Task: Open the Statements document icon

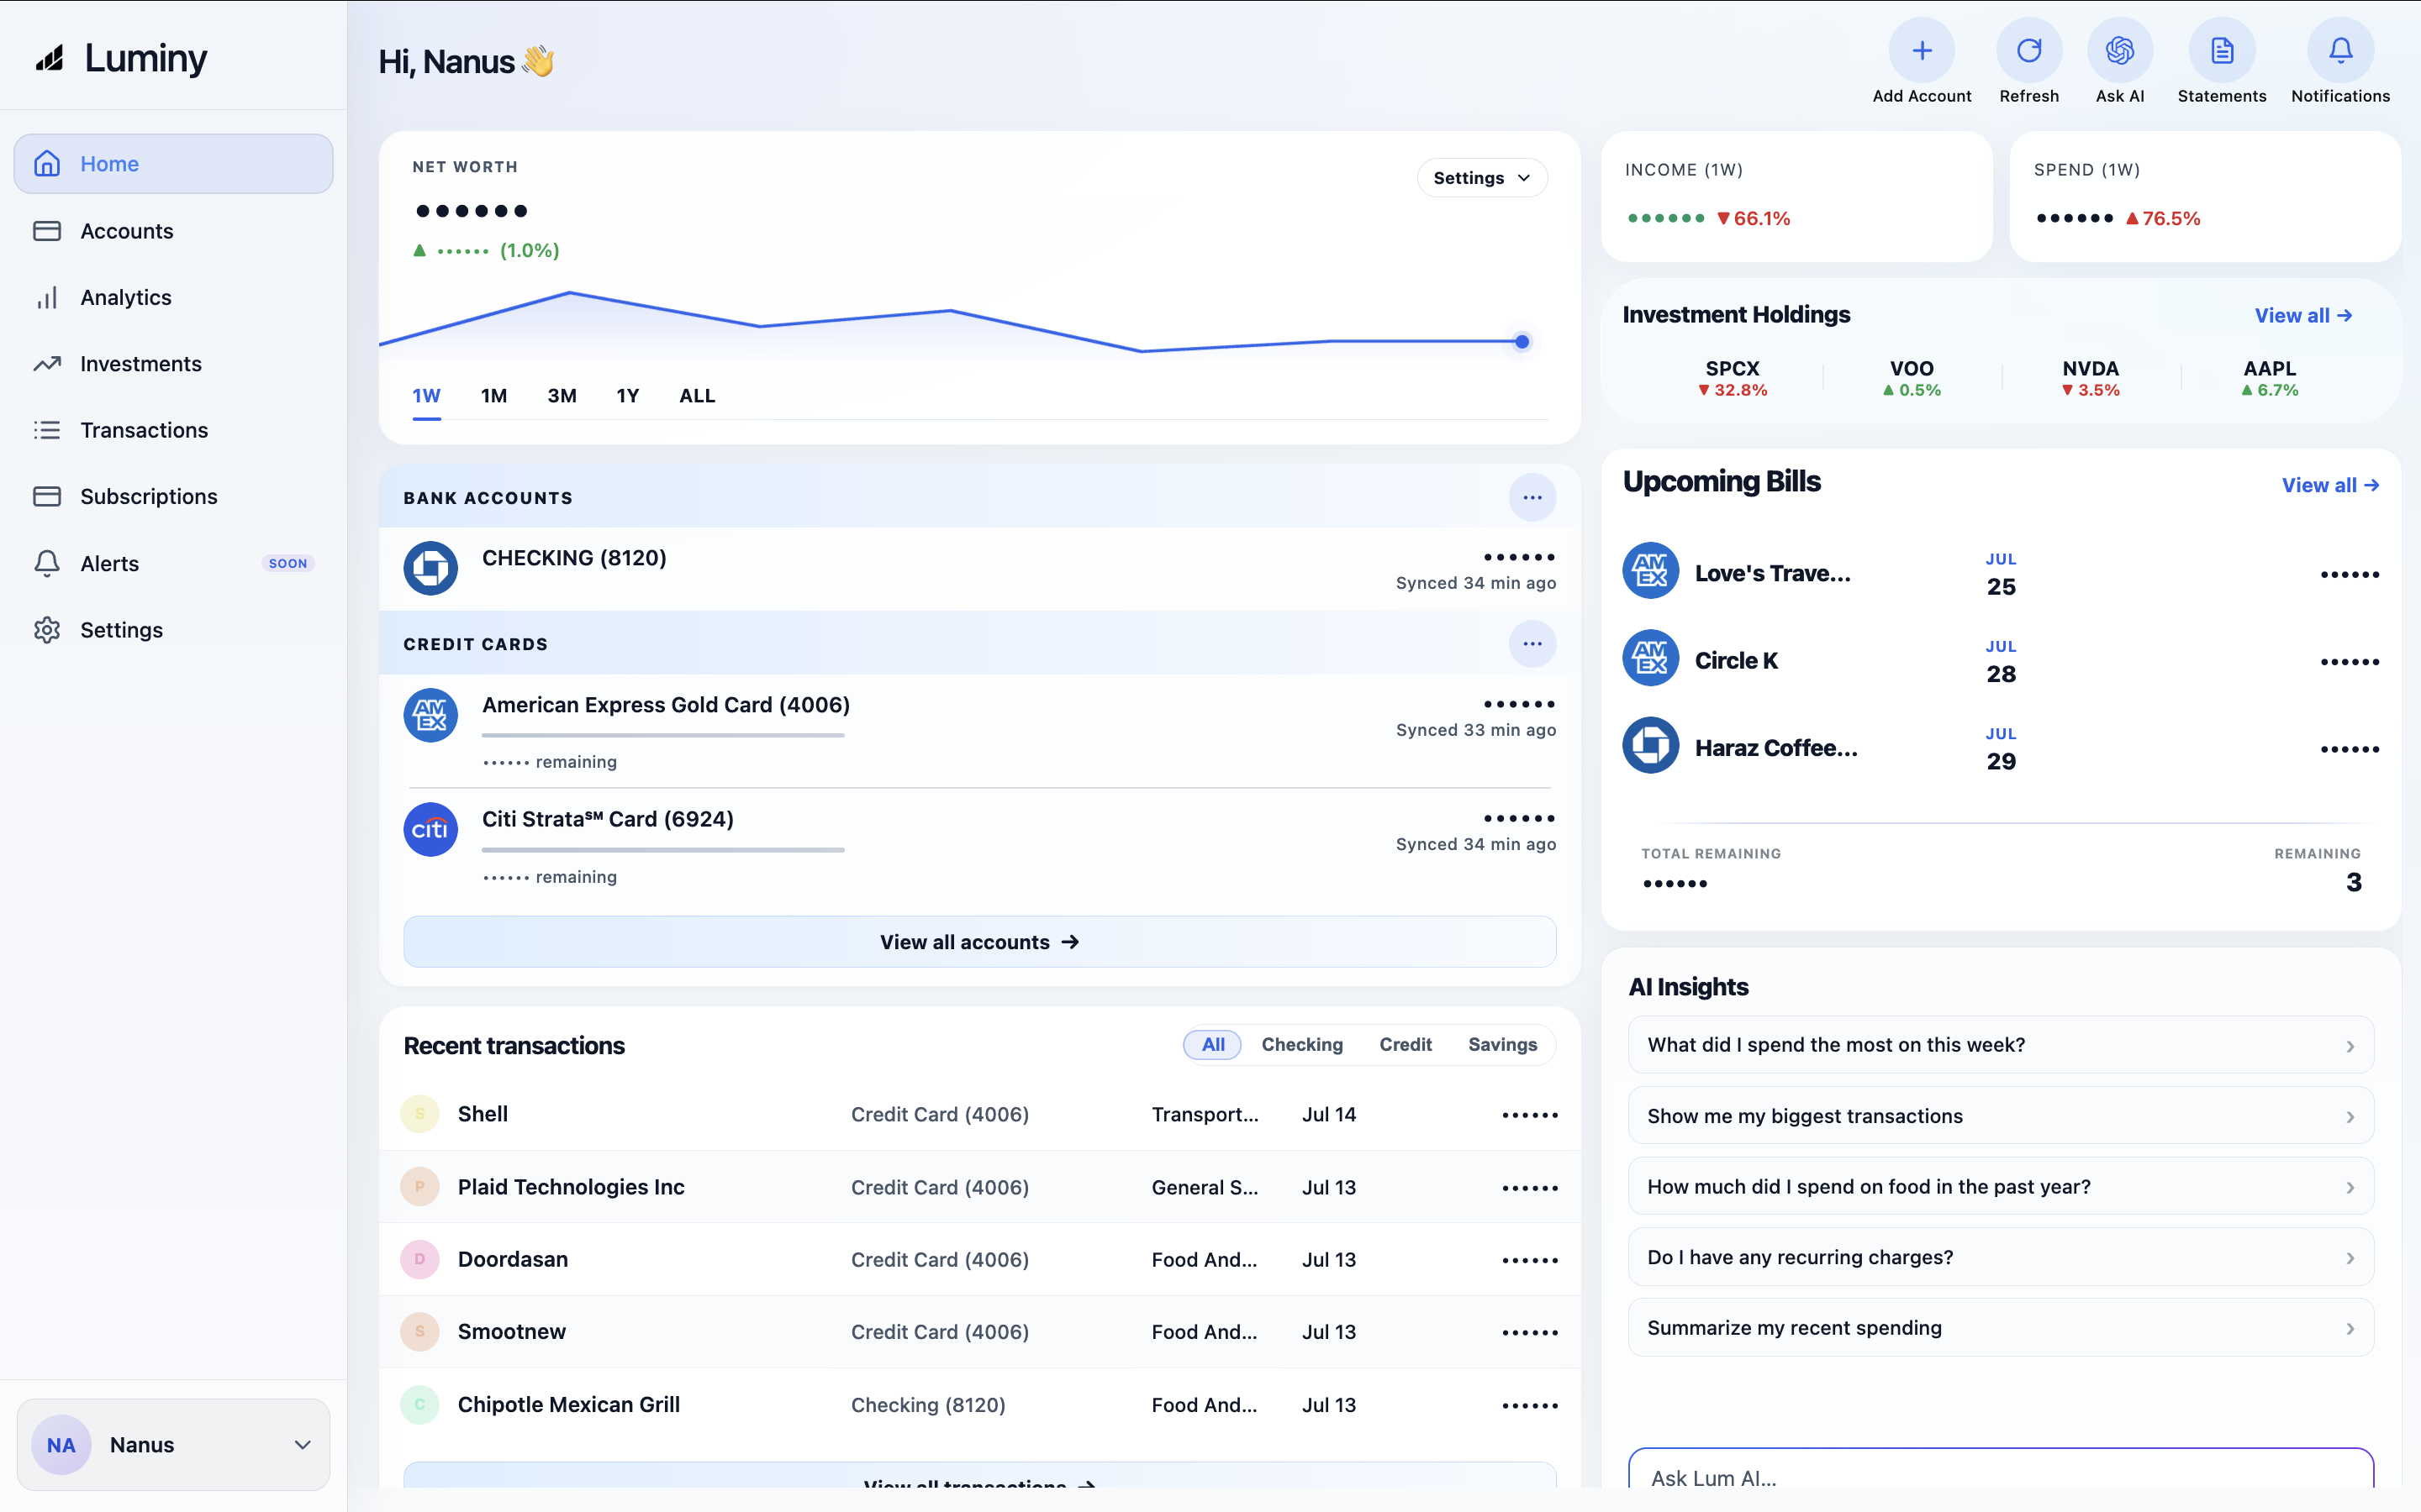Action: (x=2222, y=50)
